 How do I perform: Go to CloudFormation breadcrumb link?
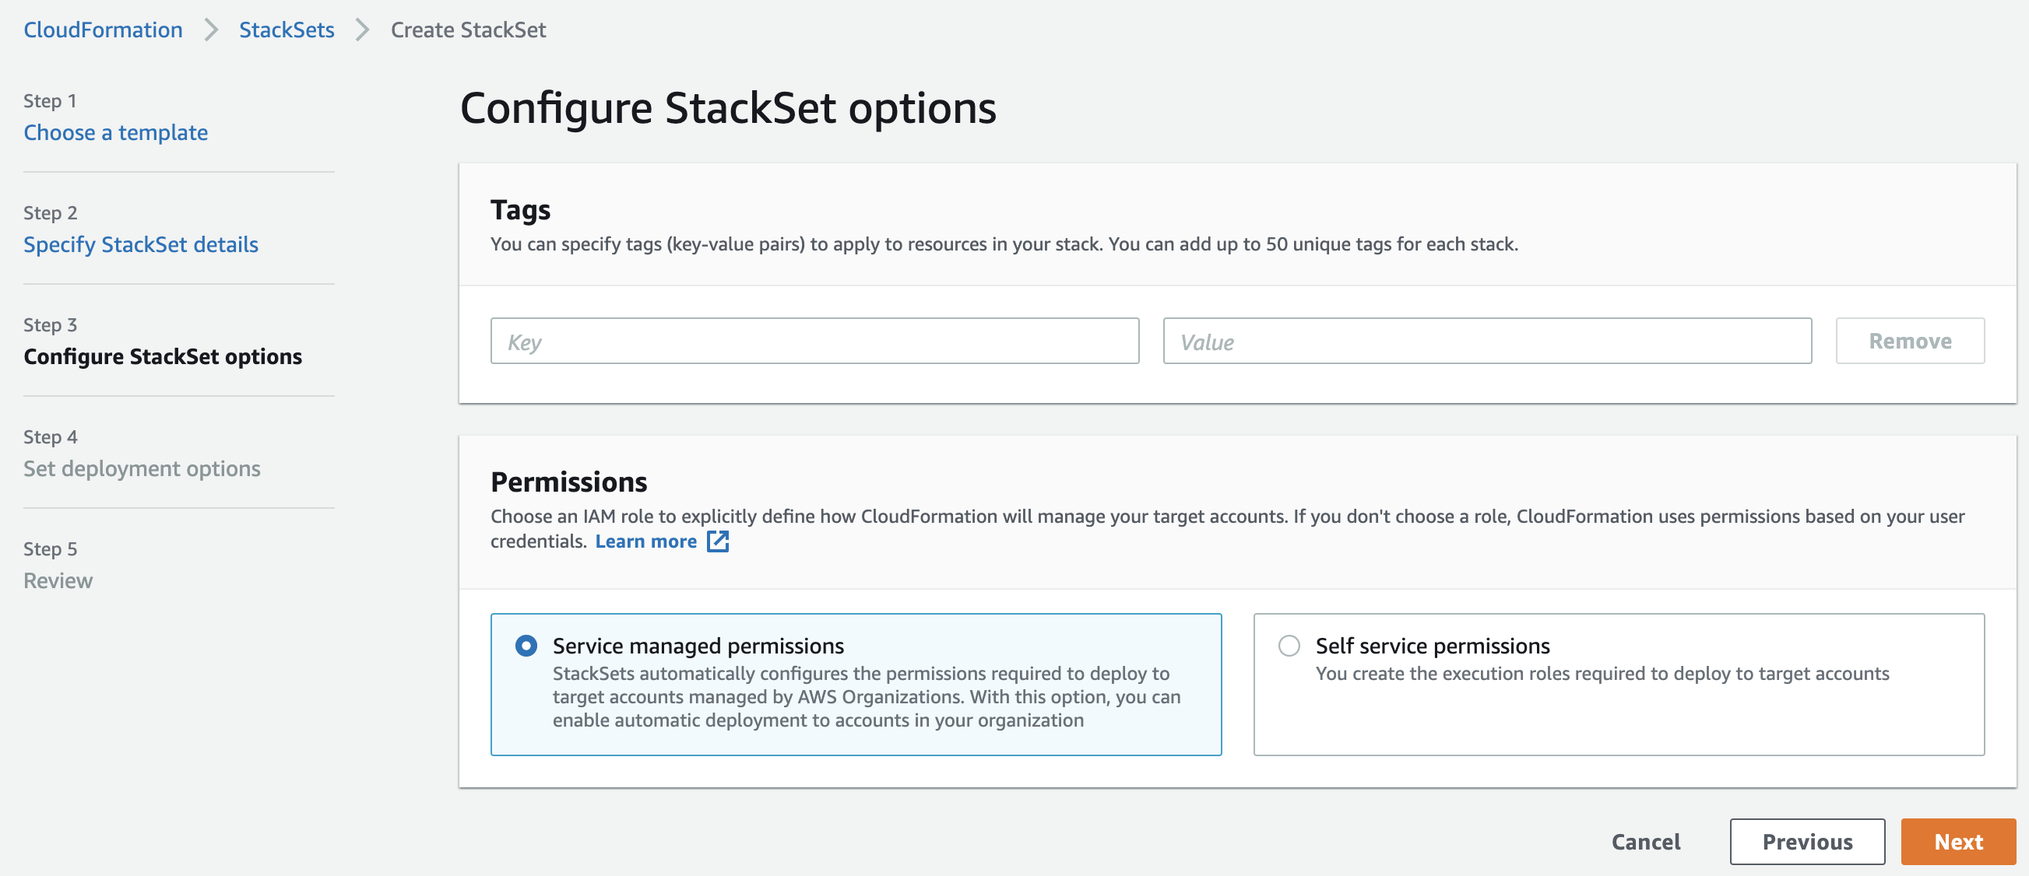pos(104,30)
